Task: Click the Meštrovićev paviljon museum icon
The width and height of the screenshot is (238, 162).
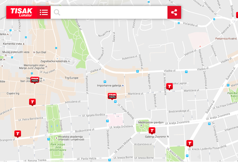Action: coord(141,125)
